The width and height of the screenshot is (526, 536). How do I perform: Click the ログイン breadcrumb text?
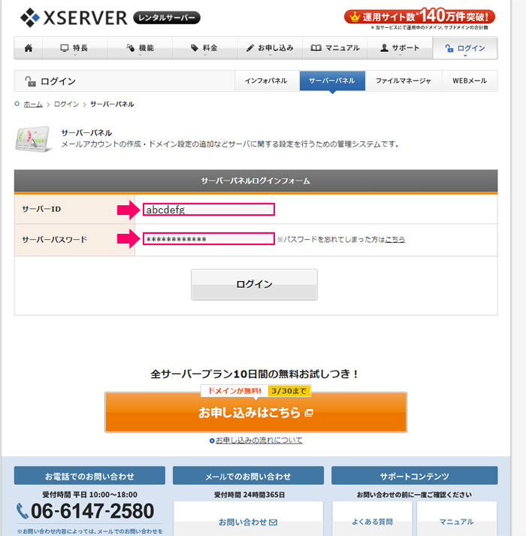pos(66,104)
